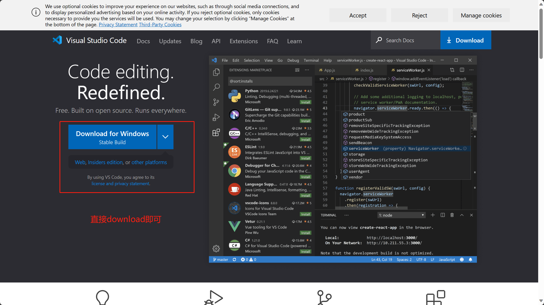The width and height of the screenshot is (544, 305).
Task: Click the Visual Studio Code logo icon
Action: [x=57, y=40]
